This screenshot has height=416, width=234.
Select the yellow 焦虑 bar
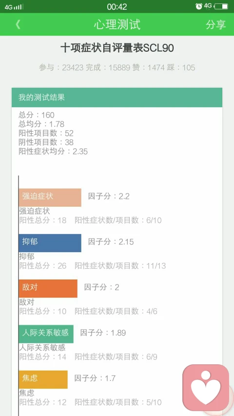[43, 379]
